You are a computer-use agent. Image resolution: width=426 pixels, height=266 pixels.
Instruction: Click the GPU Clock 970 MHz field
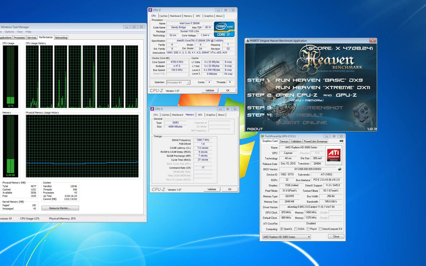(x=286, y=212)
